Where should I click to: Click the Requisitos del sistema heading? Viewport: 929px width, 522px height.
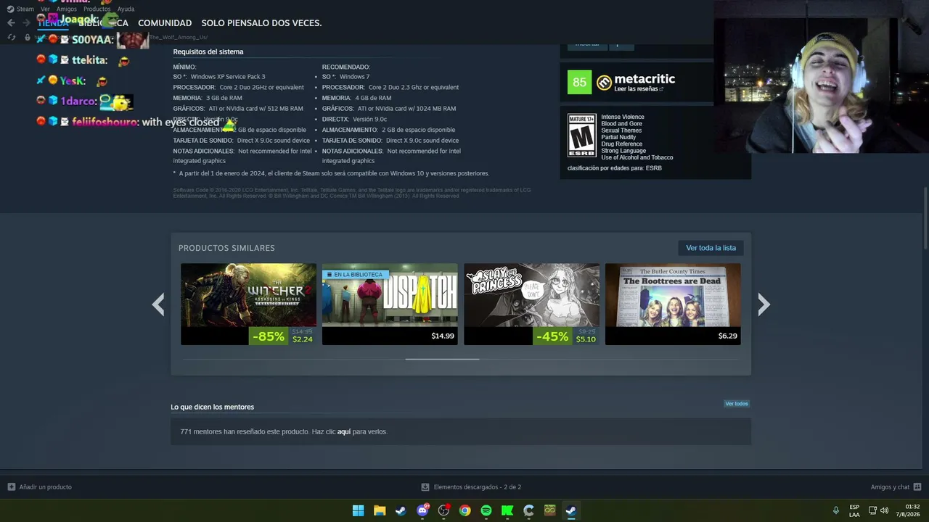pyautogui.click(x=208, y=52)
